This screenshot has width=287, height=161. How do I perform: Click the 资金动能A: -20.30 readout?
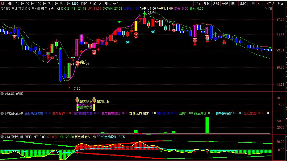pos(87,137)
